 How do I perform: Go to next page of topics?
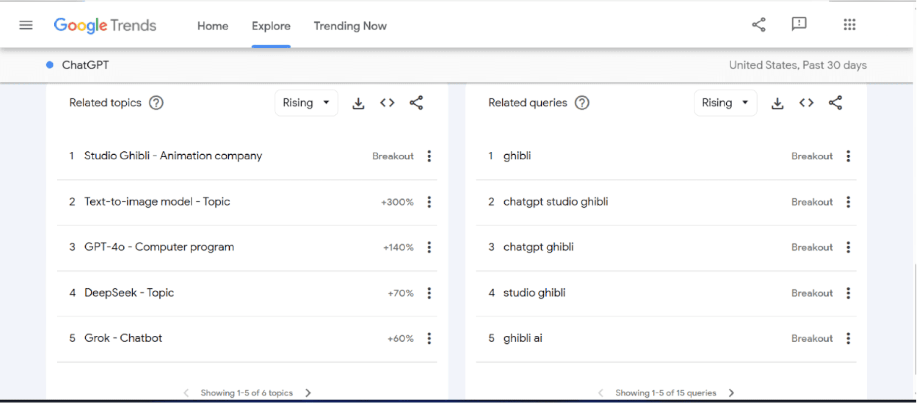point(309,394)
